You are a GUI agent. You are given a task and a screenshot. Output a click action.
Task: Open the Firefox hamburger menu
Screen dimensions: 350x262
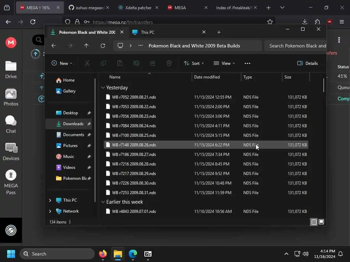click(341, 21)
